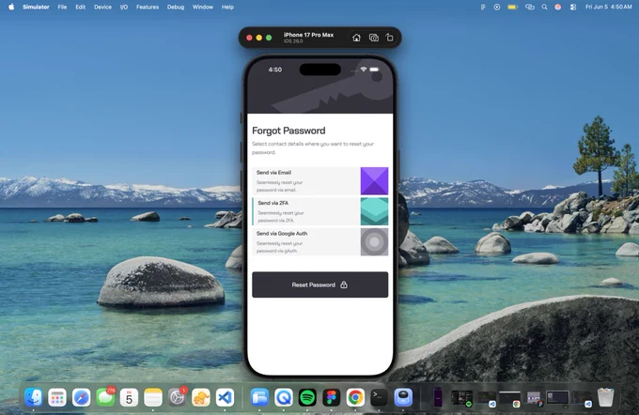
Task: Click the lock icon in Reset Password
Action: 344,284
